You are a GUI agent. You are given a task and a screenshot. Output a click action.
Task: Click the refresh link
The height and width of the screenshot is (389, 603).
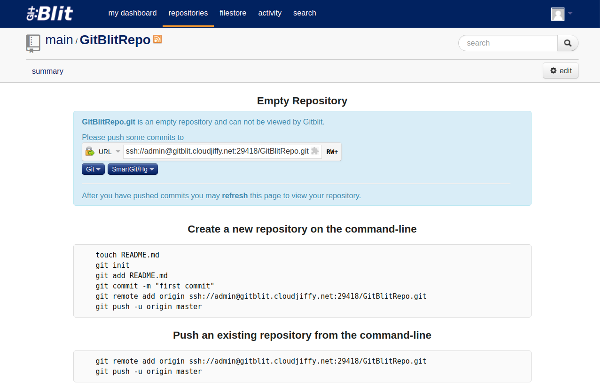pyautogui.click(x=235, y=195)
